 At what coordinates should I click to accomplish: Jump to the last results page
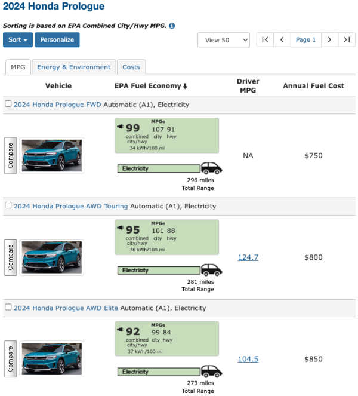coord(347,40)
